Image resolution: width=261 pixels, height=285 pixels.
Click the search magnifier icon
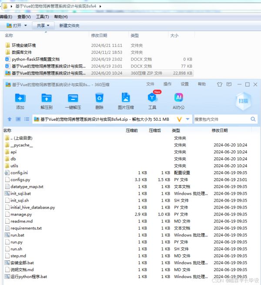[253, 119]
